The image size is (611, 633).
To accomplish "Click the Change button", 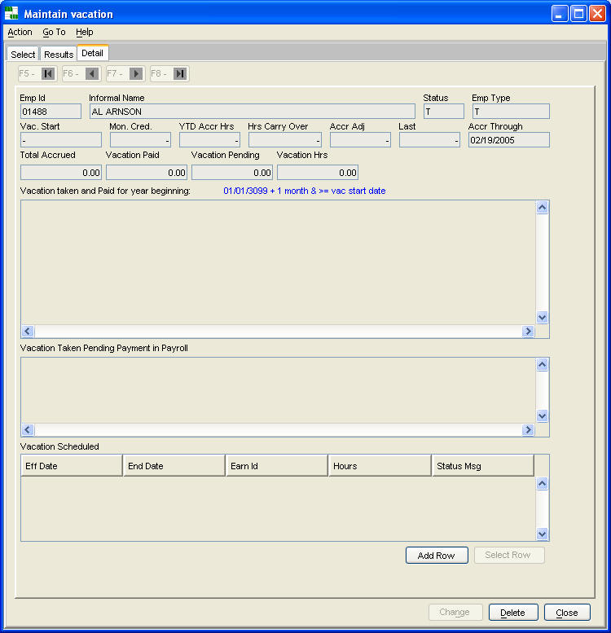I will 455,613.
